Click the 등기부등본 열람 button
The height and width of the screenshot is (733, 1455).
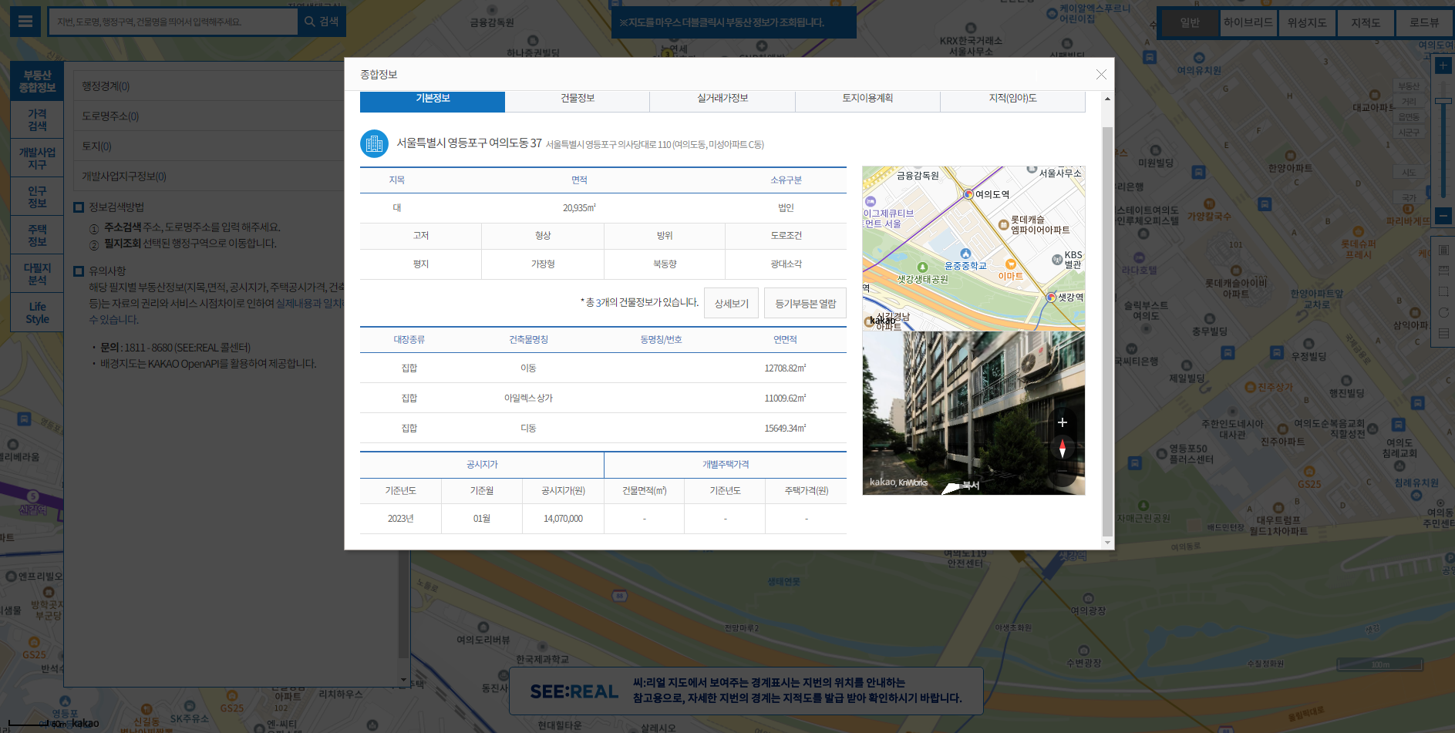tap(806, 303)
